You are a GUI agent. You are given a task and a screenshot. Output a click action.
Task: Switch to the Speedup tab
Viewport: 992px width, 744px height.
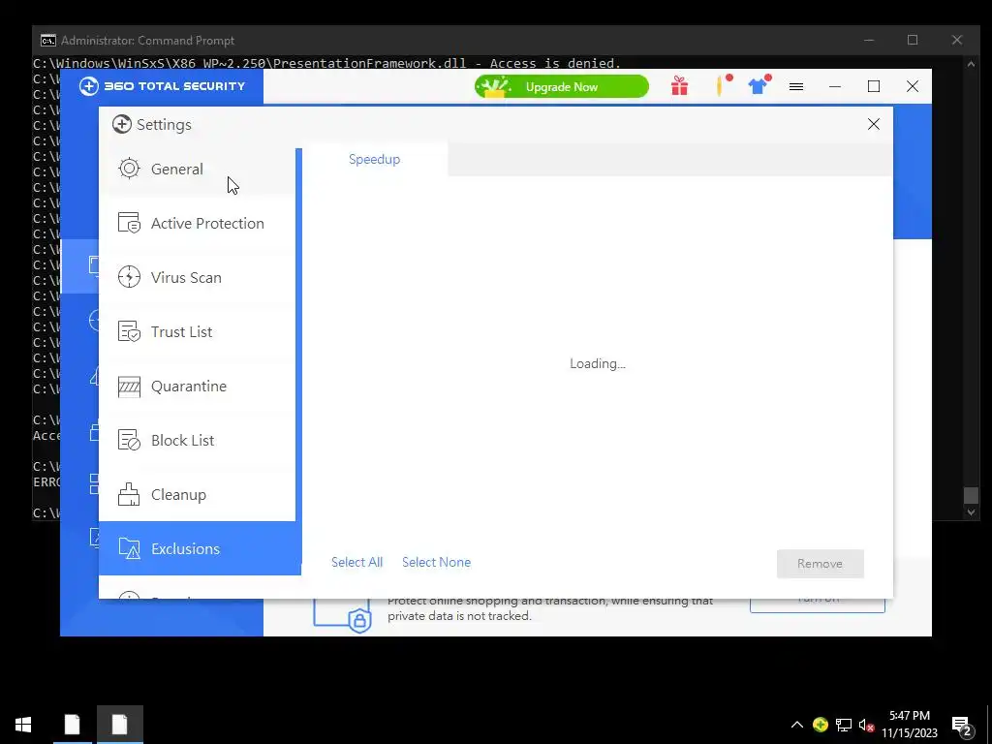pos(375,160)
